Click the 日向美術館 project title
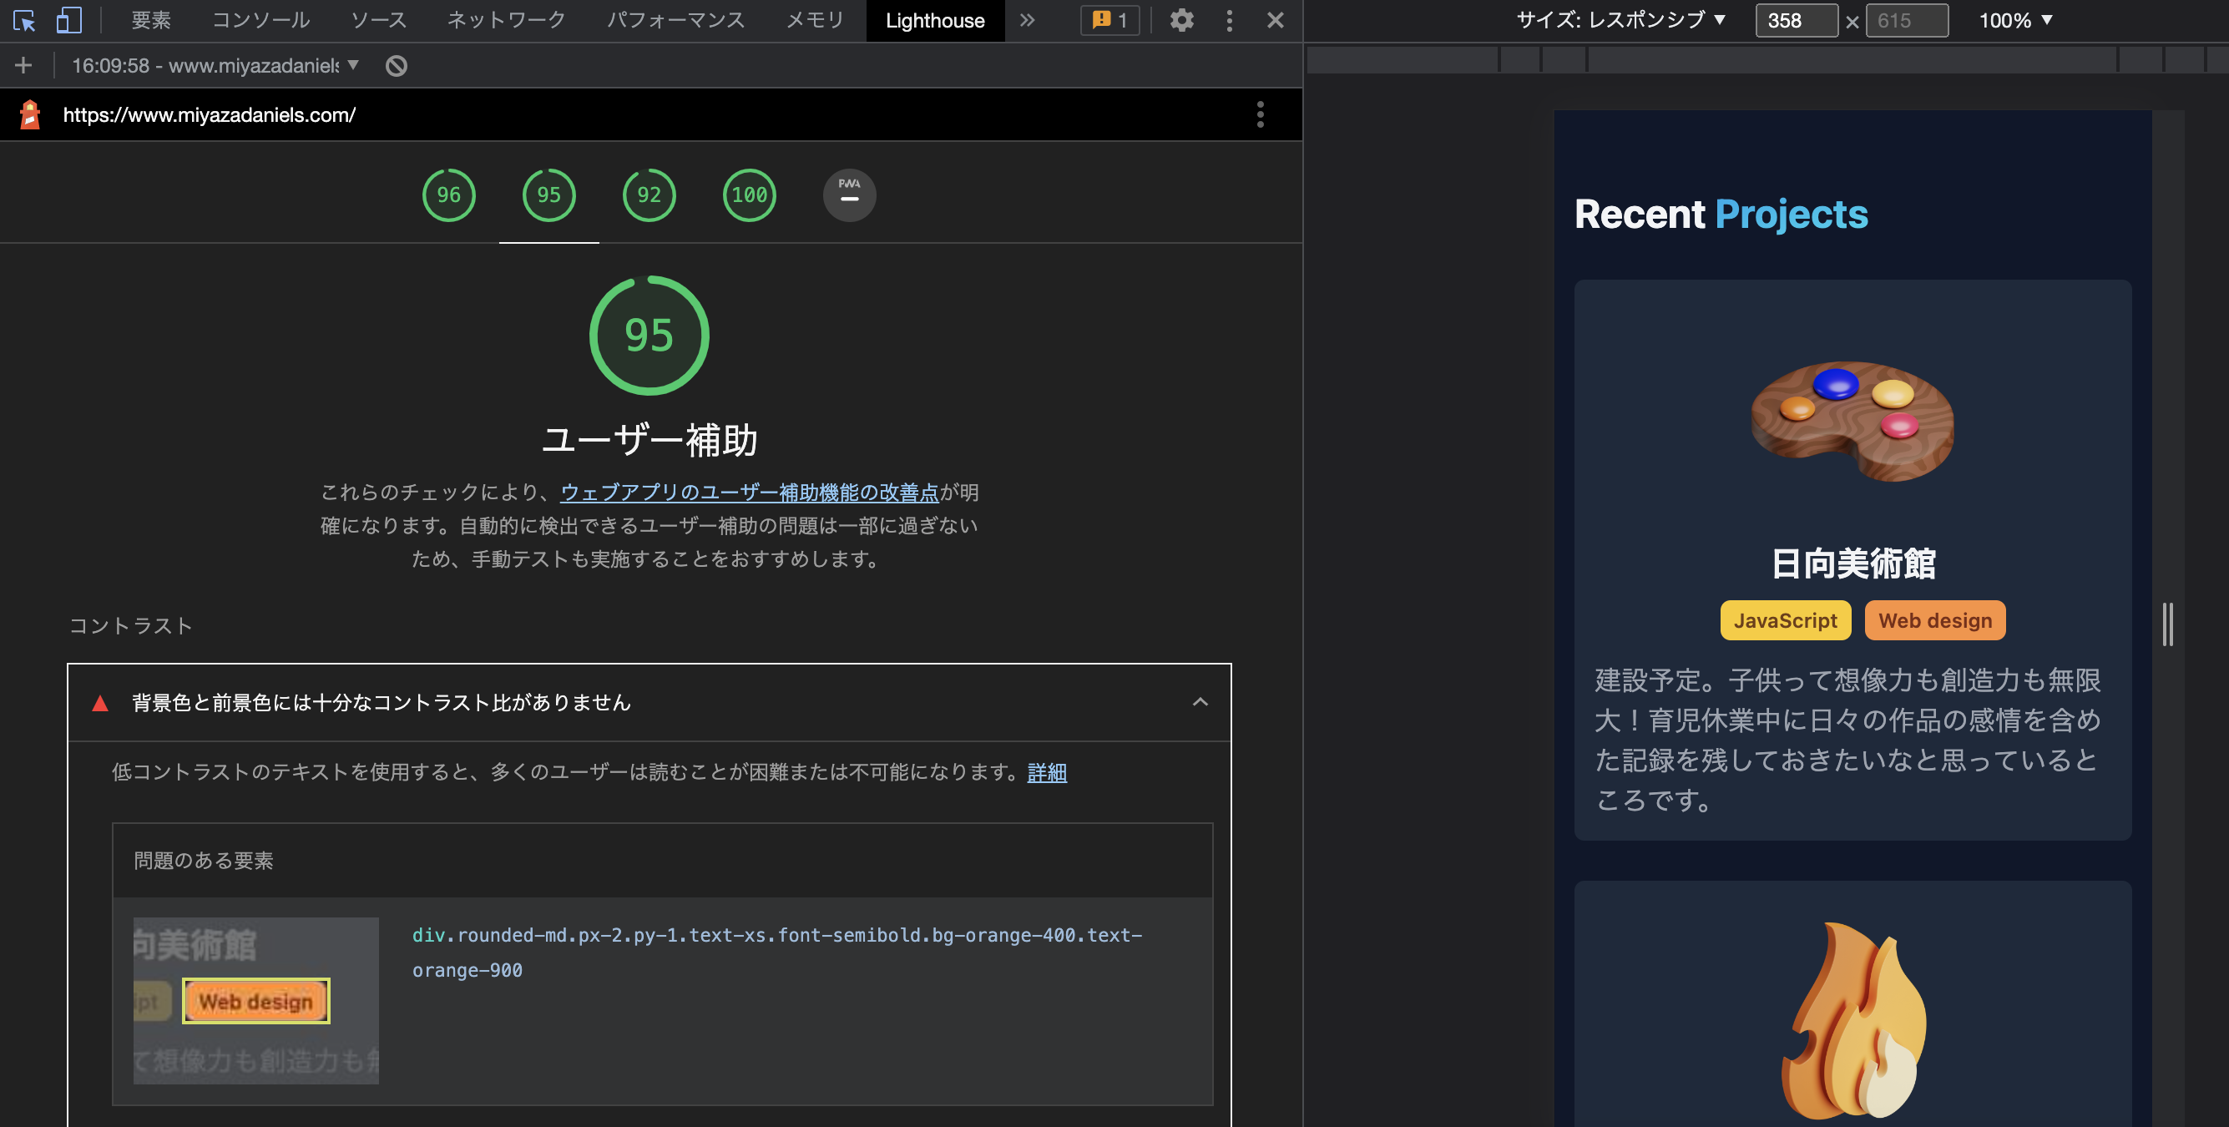This screenshot has height=1127, width=2229. (x=1852, y=563)
